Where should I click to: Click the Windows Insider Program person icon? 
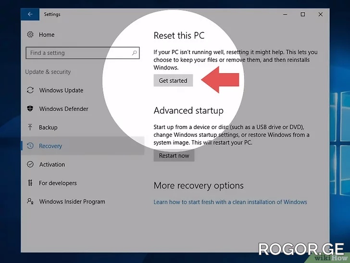tap(30, 201)
